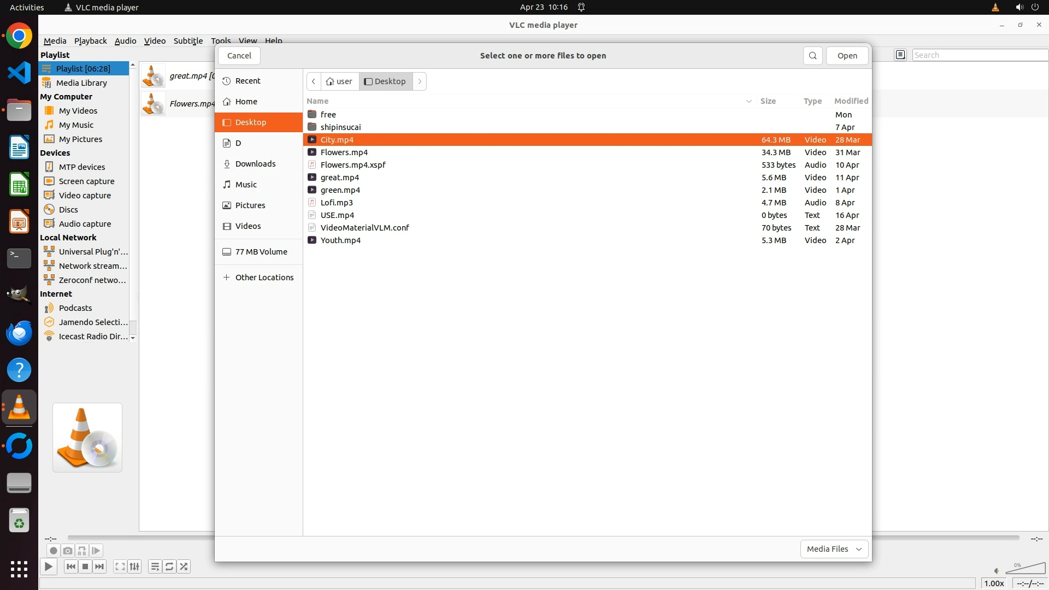Image resolution: width=1049 pixels, height=590 pixels.
Task: Click the stop playback button
Action: [x=85, y=567]
